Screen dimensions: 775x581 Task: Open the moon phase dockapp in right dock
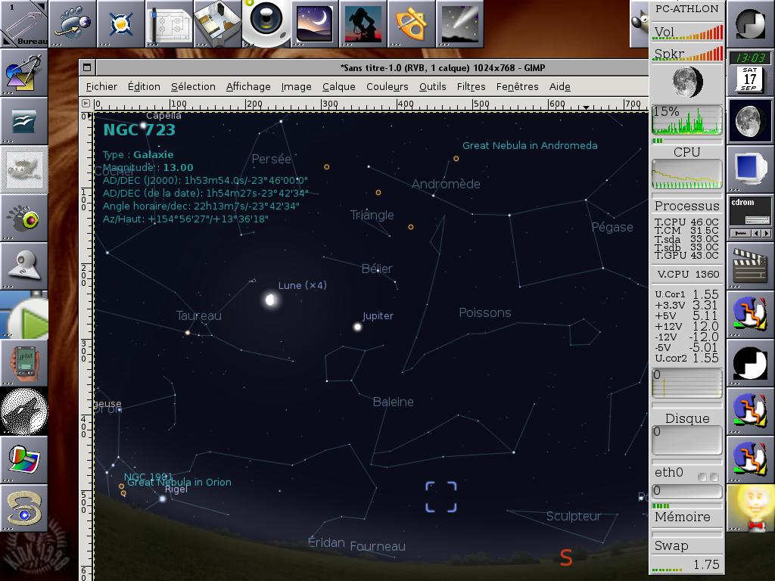point(750,120)
